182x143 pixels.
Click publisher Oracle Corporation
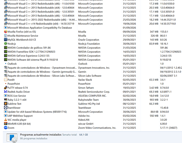[89, 40]
